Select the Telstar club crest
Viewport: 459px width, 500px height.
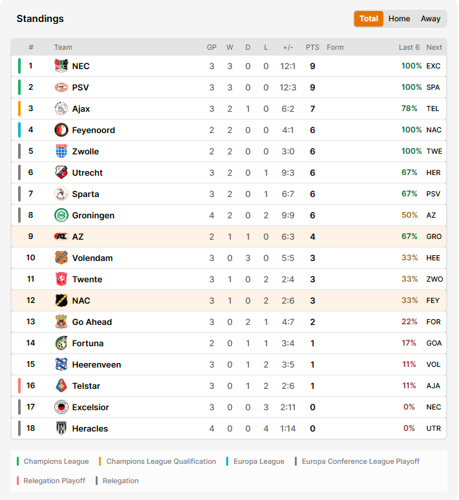61,386
